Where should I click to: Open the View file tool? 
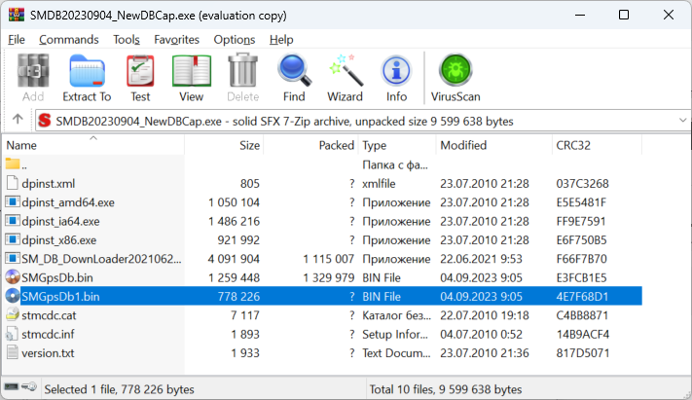(x=191, y=78)
